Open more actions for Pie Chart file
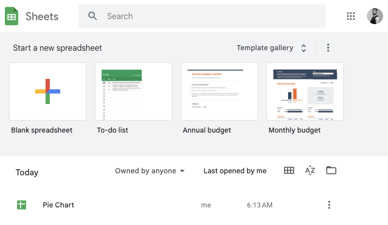 [329, 205]
